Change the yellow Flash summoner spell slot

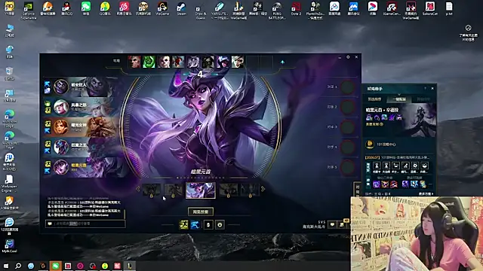pyautogui.click(x=183, y=225)
